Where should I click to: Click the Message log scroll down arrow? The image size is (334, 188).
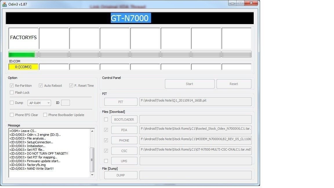pos(92,175)
